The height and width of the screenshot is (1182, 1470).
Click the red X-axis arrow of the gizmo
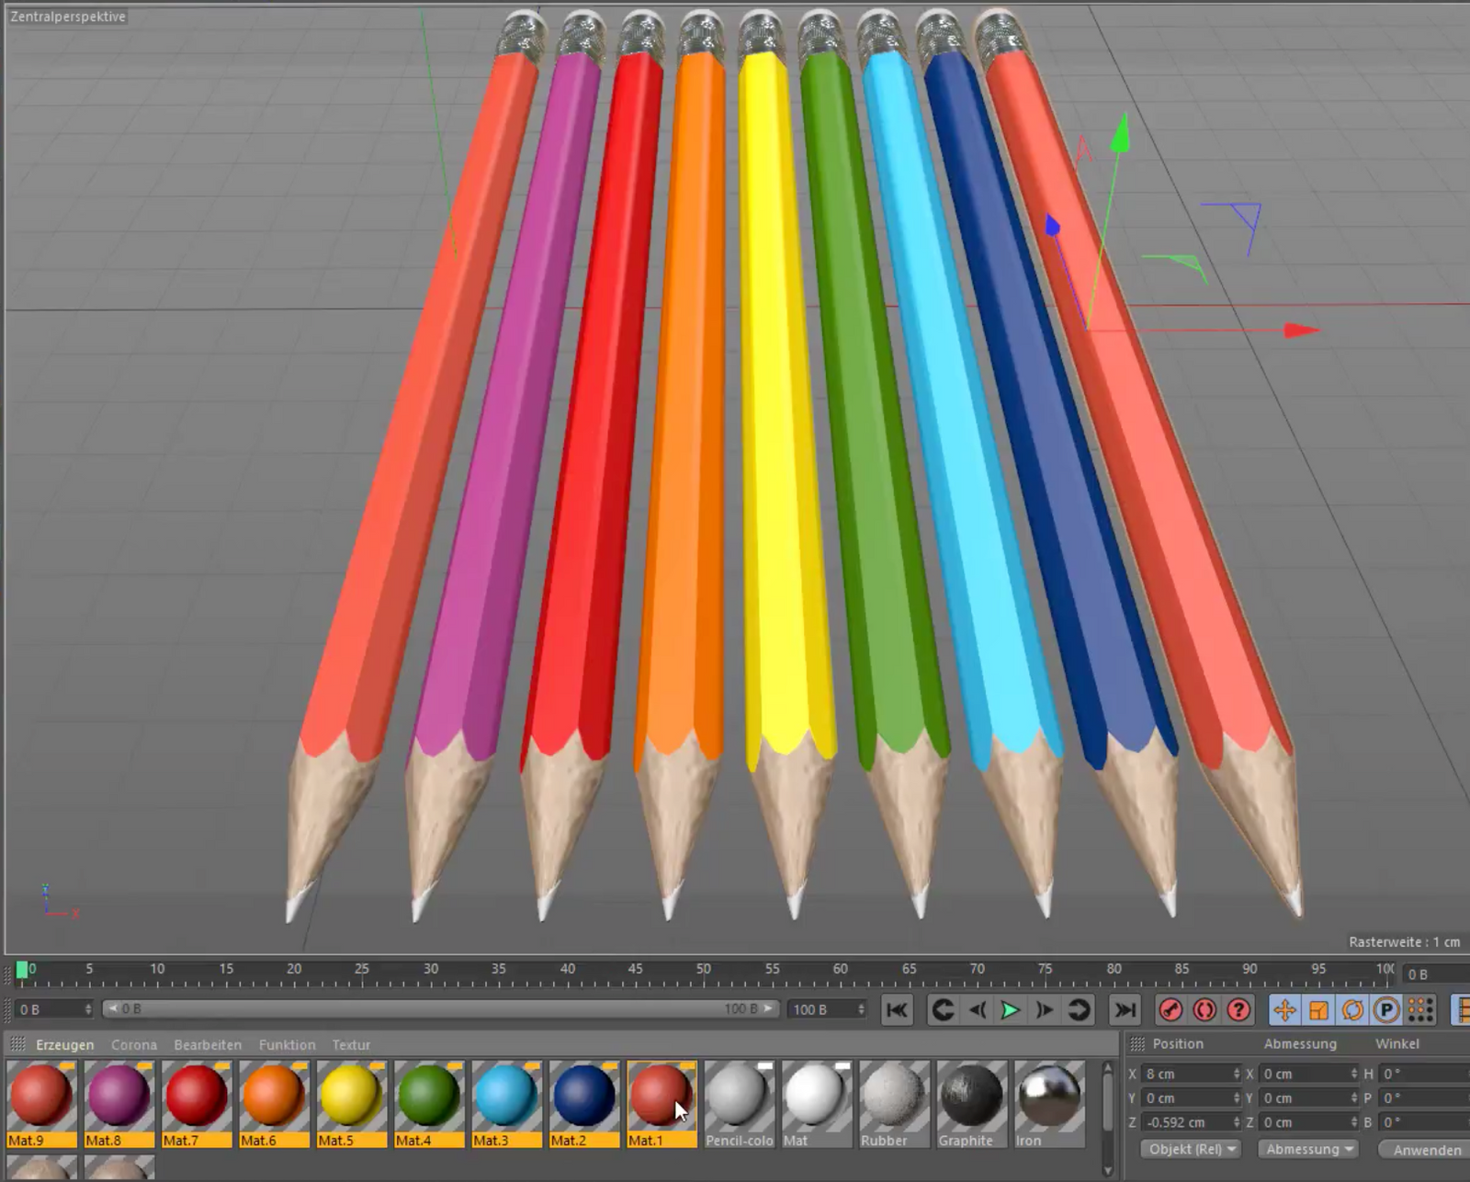1302,330
